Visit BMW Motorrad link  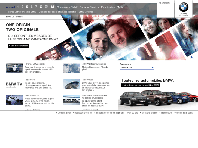point(86,12)
